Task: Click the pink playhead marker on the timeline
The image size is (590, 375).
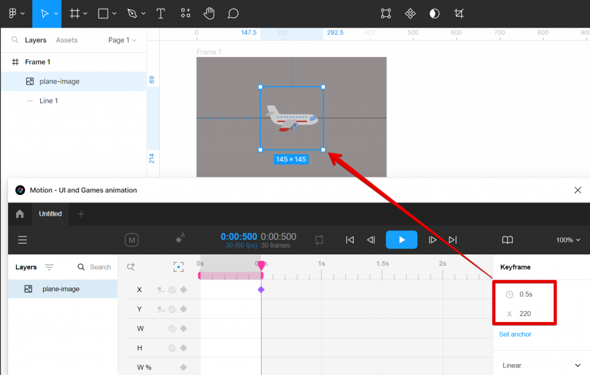Action: click(x=262, y=265)
